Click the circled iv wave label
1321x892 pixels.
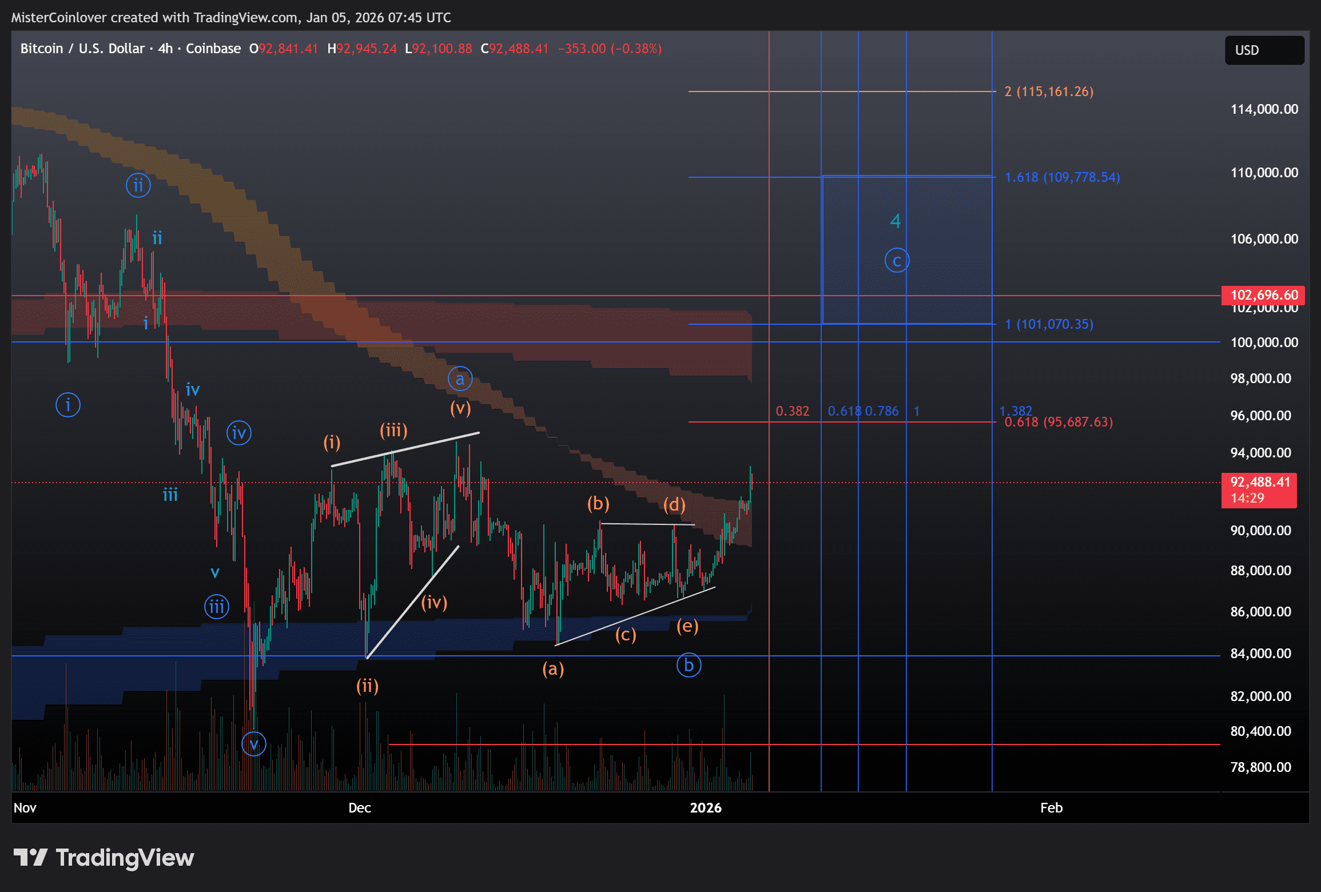pos(239,433)
